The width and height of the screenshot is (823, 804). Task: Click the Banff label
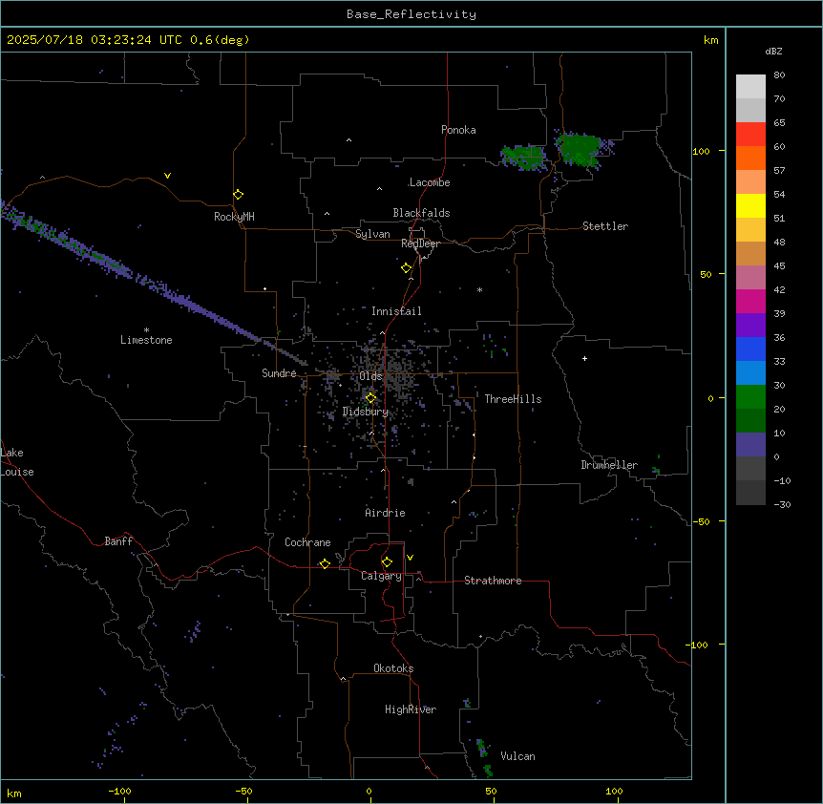tap(118, 541)
